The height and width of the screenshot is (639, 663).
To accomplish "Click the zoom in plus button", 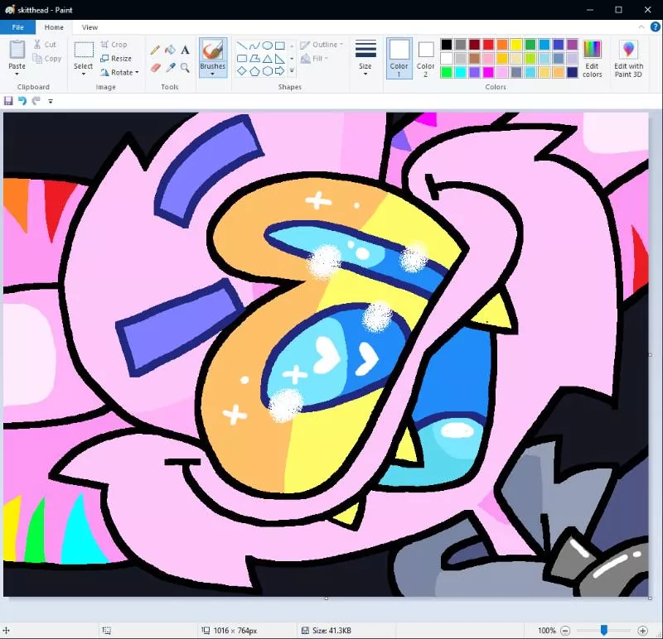I will tap(643, 631).
